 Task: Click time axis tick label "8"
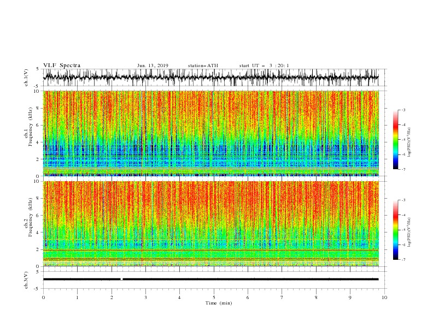316,297
